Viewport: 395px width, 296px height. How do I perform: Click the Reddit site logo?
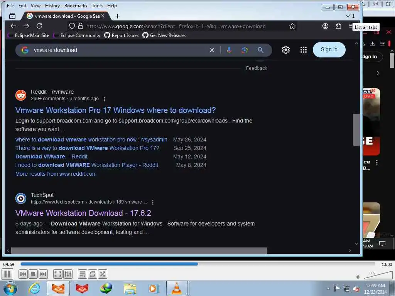pyautogui.click(x=21, y=95)
